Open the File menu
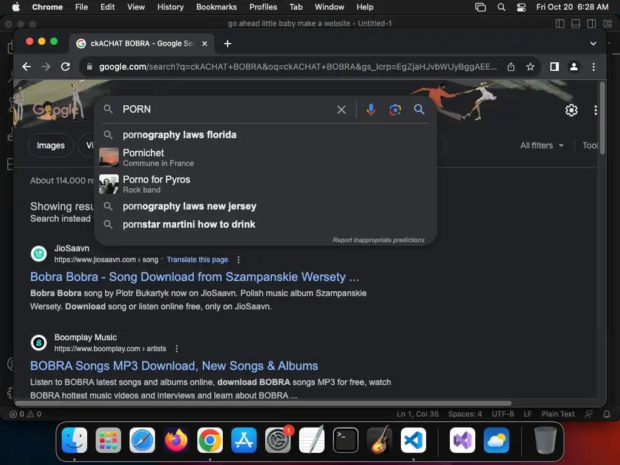 82,7
